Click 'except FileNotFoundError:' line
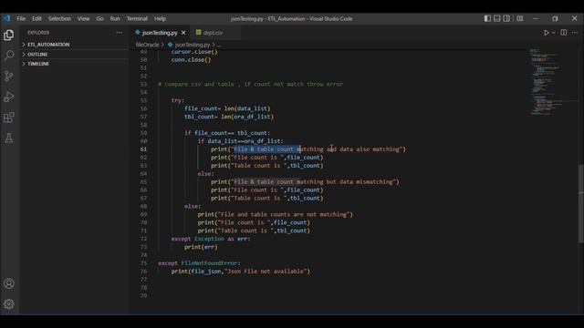The image size is (584, 328). 199,263
